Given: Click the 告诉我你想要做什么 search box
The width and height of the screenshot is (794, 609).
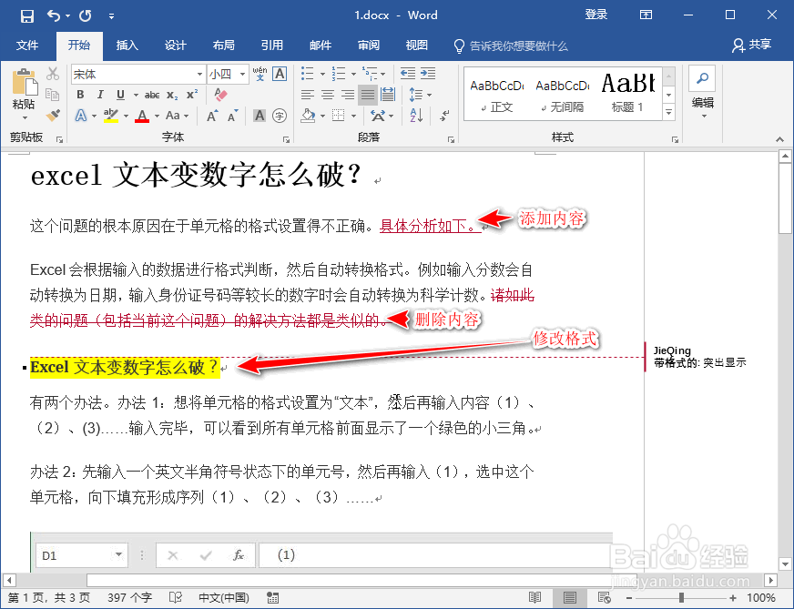Looking at the screenshot, I should click(x=512, y=46).
